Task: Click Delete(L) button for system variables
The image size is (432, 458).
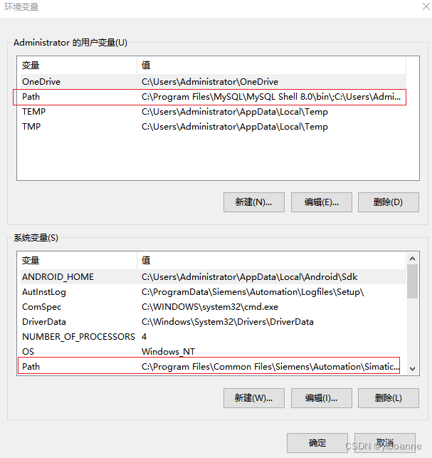Action: point(388,398)
